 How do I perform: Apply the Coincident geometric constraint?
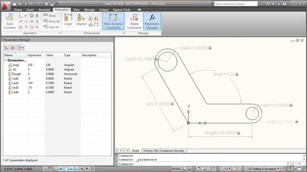click(x=21, y=16)
